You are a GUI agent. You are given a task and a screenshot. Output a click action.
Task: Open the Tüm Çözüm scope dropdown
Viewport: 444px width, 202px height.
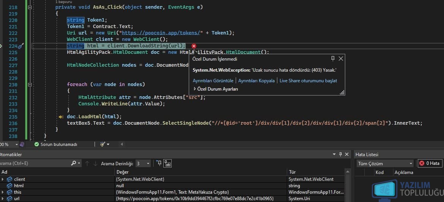(x=385, y=163)
